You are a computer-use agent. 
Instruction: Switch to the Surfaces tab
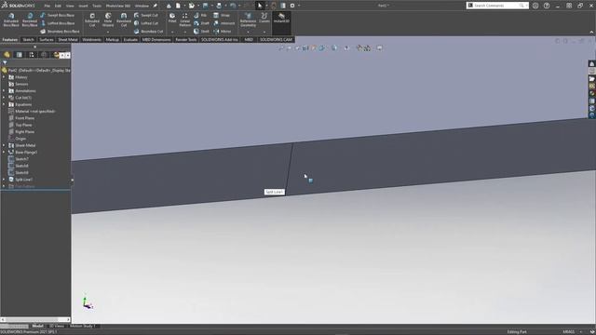coord(47,39)
